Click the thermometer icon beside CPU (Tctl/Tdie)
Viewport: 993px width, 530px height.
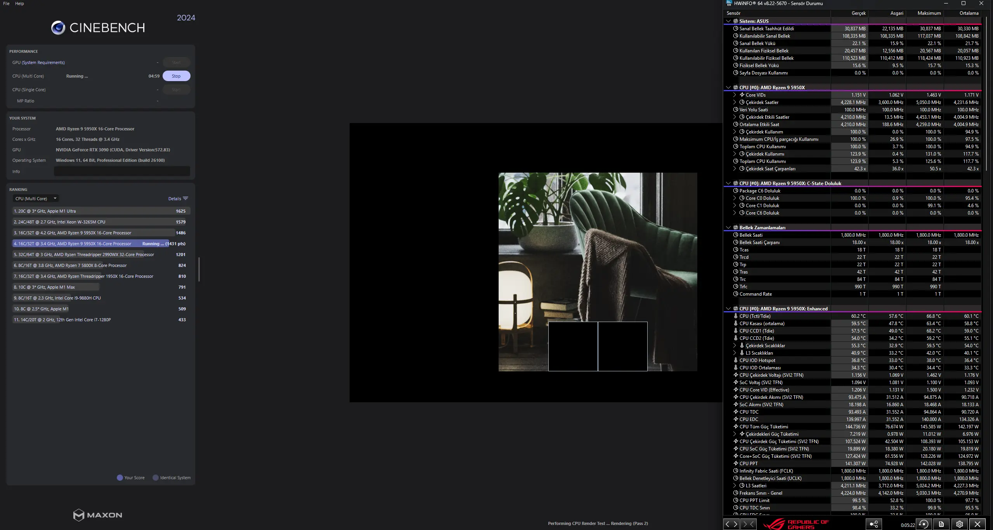click(736, 316)
